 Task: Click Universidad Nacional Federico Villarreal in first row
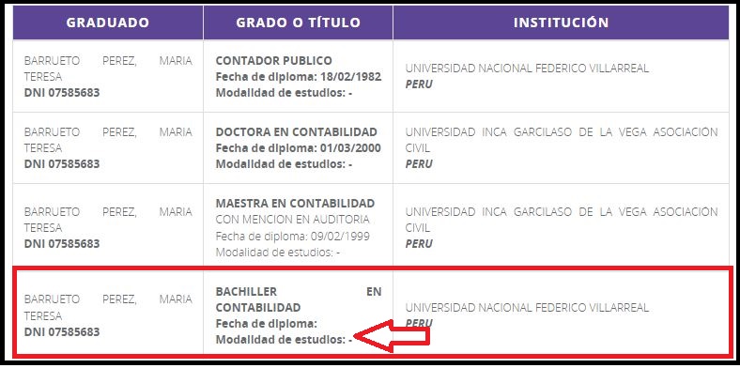(527, 69)
